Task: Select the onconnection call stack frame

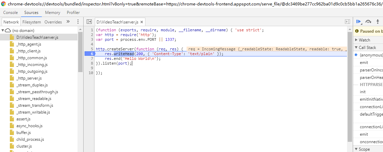Action: pos(371,142)
